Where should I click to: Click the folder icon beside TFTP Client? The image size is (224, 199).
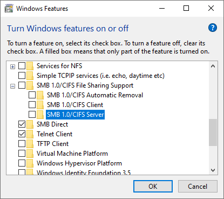pyautogui.click(x=30, y=144)
